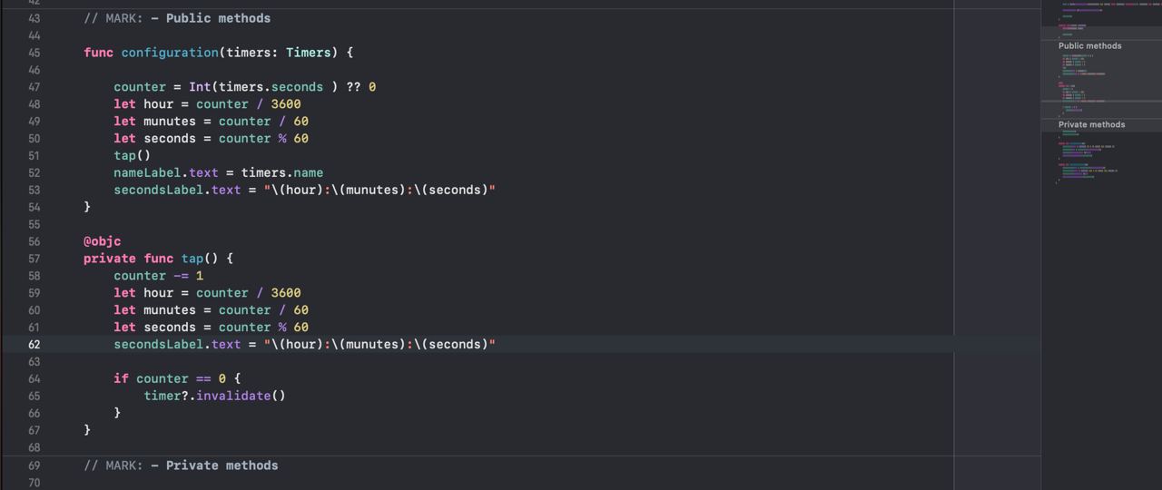The width and height of the screenshot is (1162, 490).
Task: Click the configuration function name
Action: click(170, 53)
